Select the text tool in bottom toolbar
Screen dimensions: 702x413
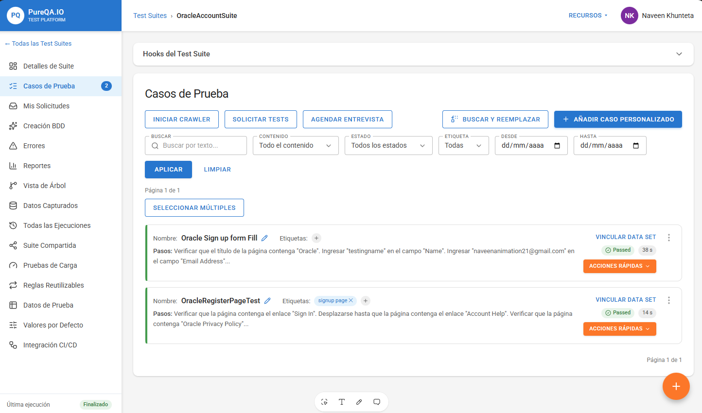coord(342,402)
